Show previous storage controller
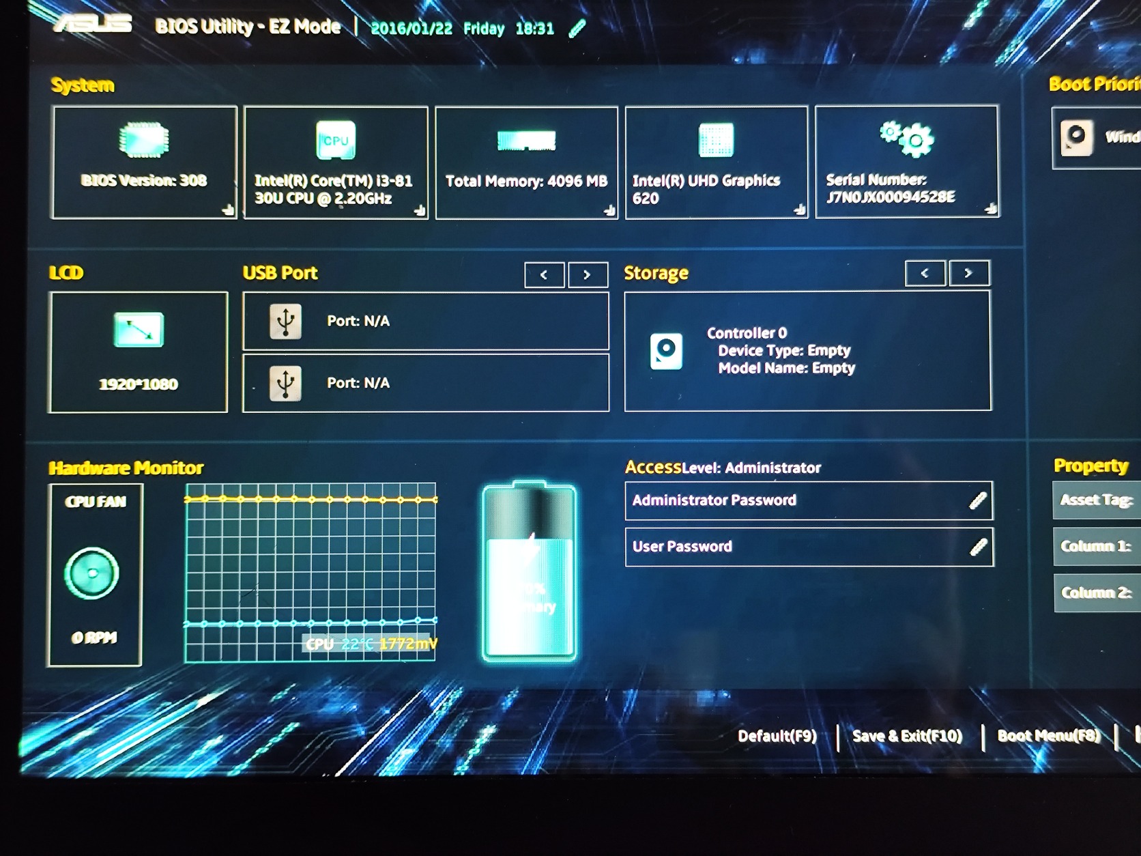Image resolution: width=1141 pixels, height=856 pixels. click(925, 273)
